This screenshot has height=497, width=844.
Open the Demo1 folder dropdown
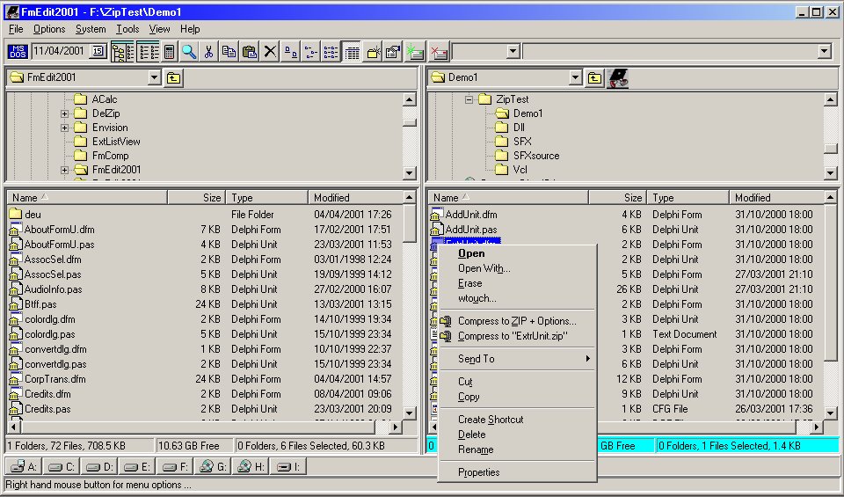(575, 77)
